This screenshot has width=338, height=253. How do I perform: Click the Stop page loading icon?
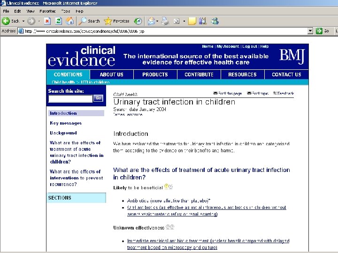coord(47,21)
